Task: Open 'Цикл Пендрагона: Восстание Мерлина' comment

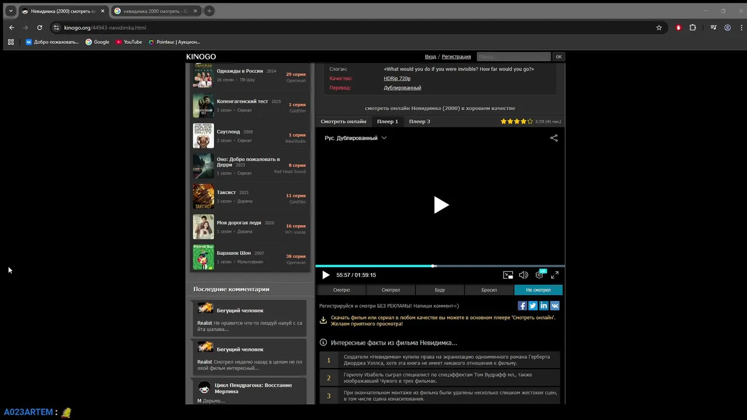Action: [x=249, y=391]
